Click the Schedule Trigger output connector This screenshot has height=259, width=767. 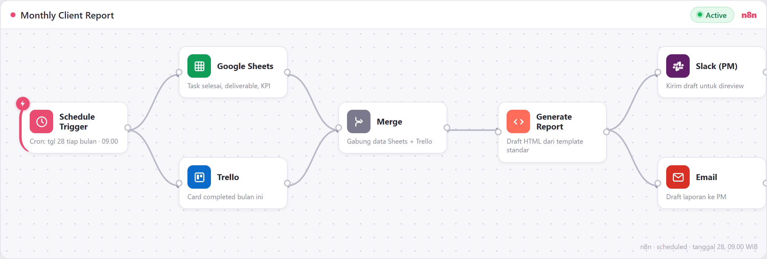click(128, 128)
